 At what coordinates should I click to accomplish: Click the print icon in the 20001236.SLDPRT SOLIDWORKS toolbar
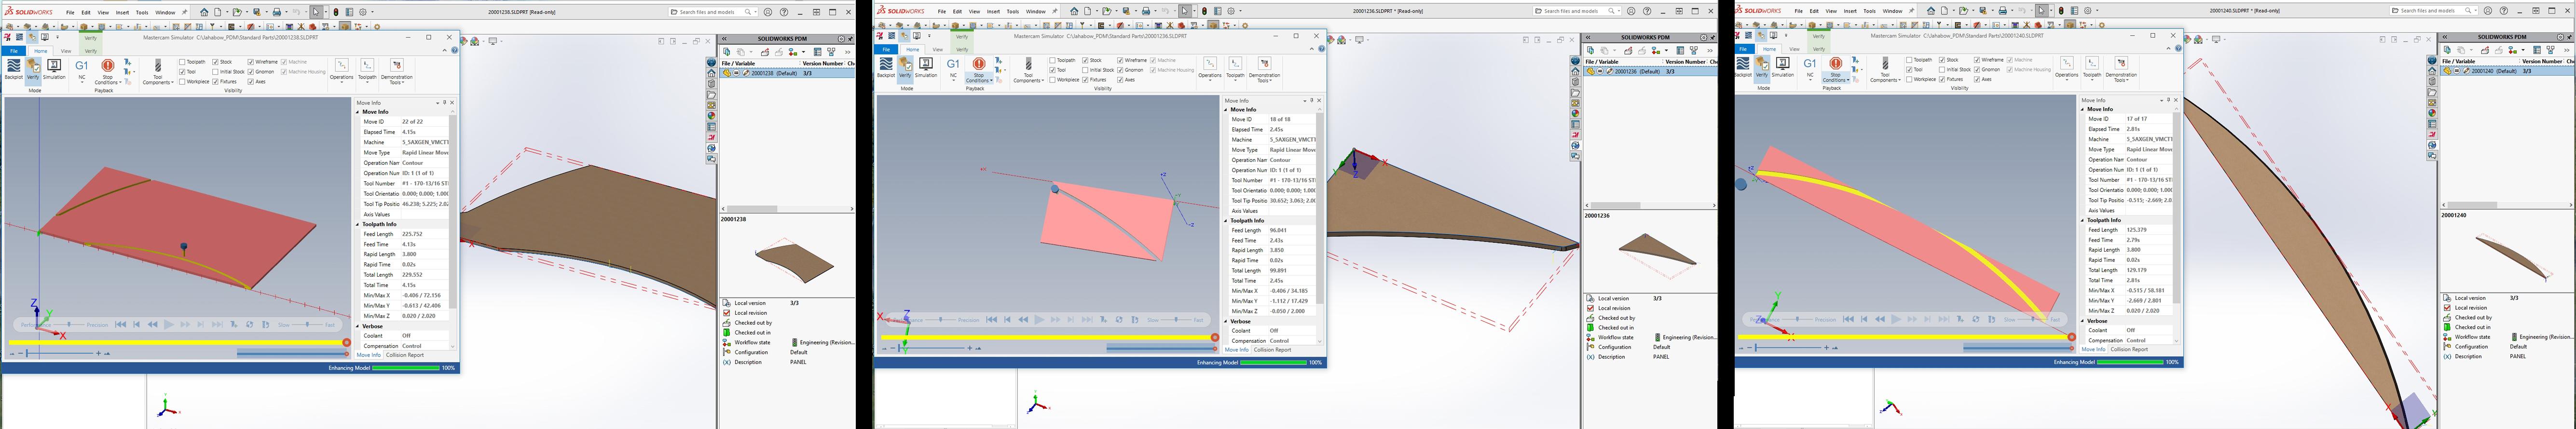coord(1147,11)
